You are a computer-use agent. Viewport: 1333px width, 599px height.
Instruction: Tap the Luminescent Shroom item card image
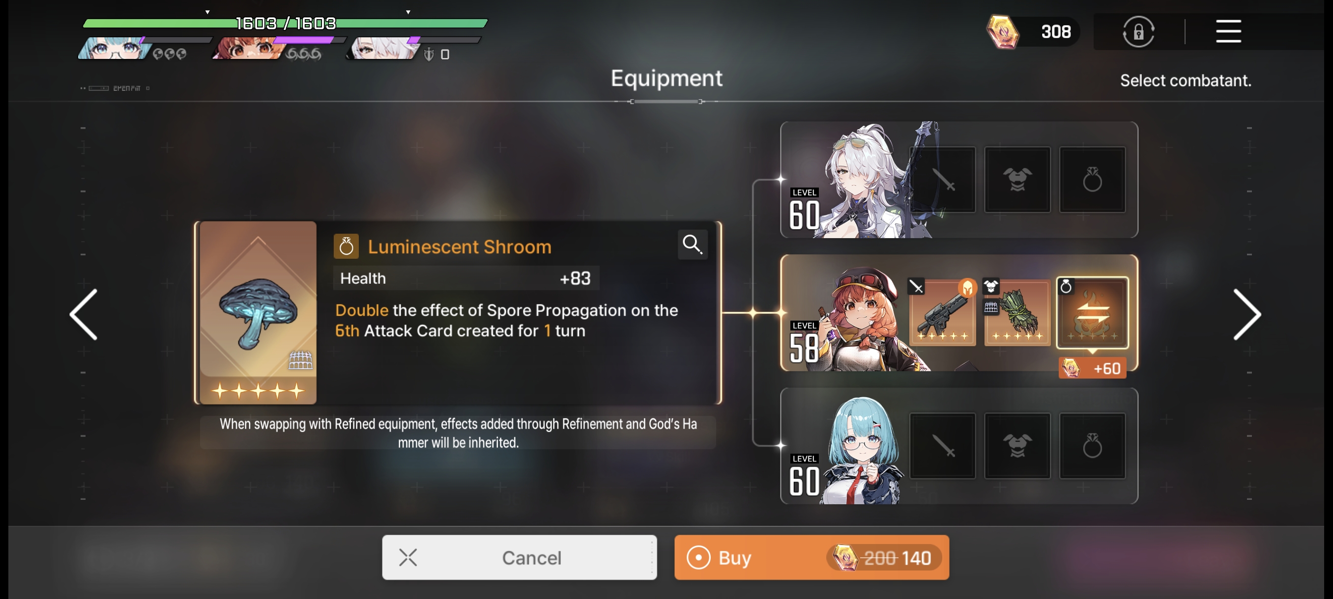(258, 313)
